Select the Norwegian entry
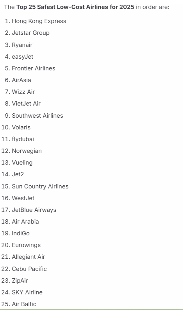183x310 pixels. coord(27,151)
